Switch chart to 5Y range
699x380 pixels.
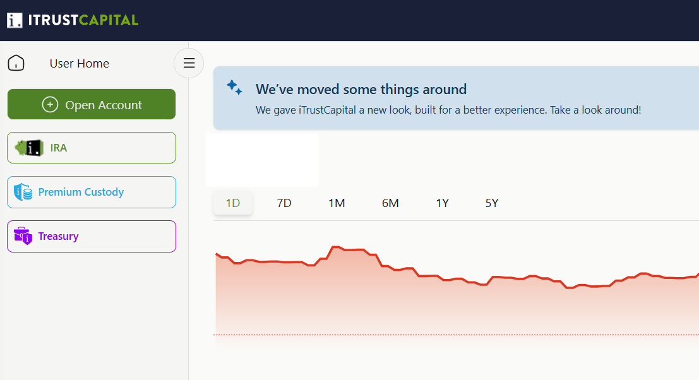[492, 203]
